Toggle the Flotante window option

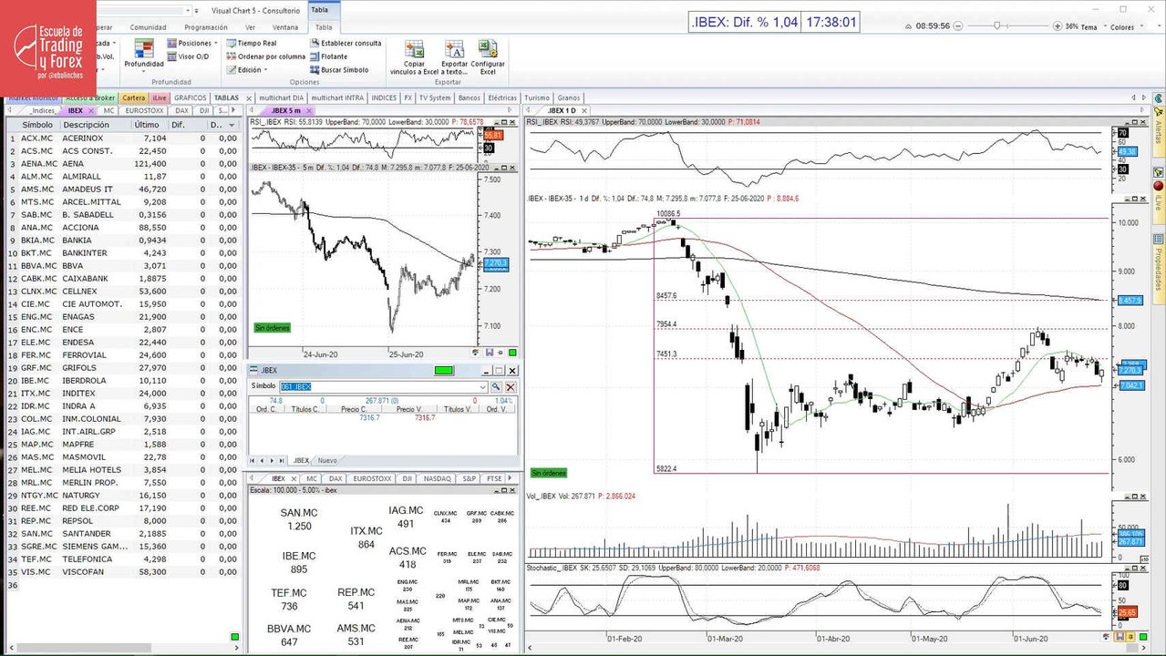(x=328, y=56)
